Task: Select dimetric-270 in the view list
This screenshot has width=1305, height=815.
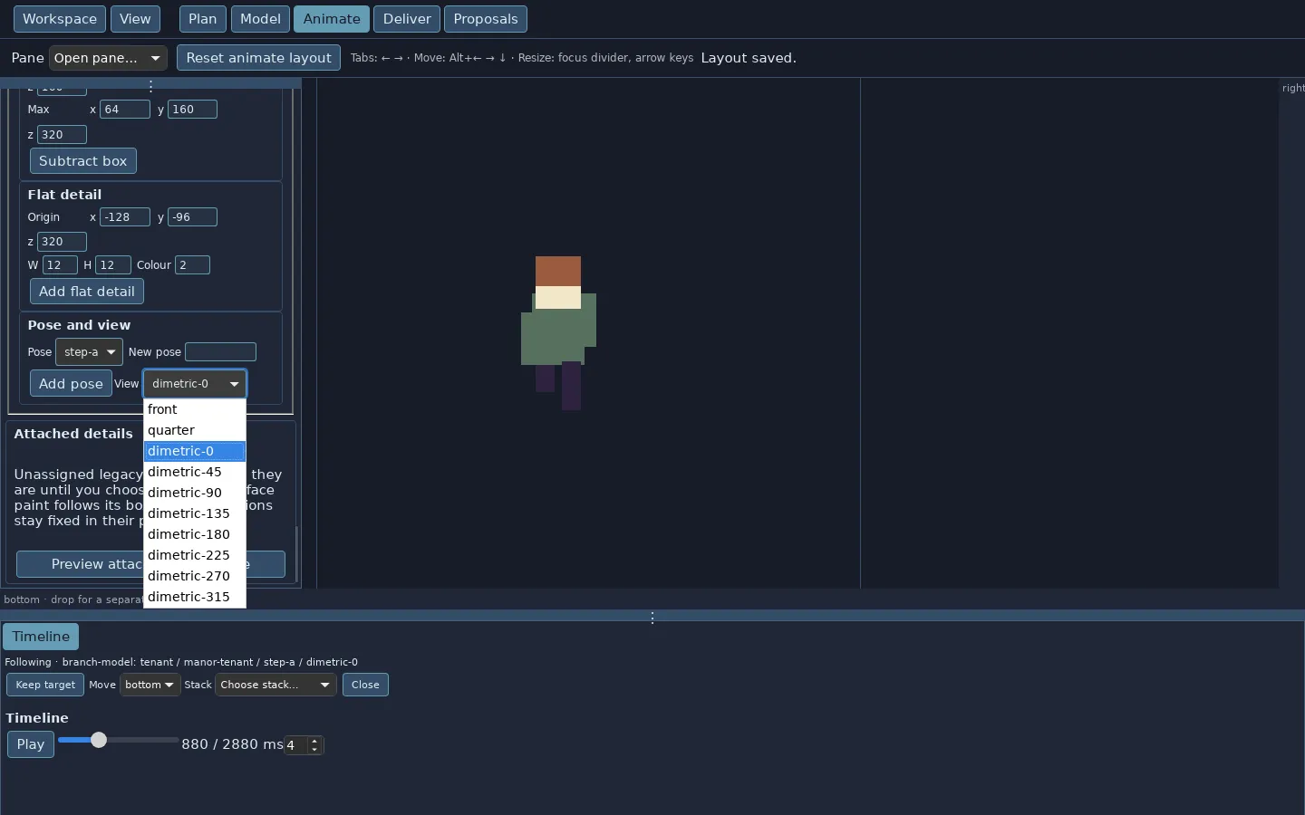Action: (x=195, y=576)
